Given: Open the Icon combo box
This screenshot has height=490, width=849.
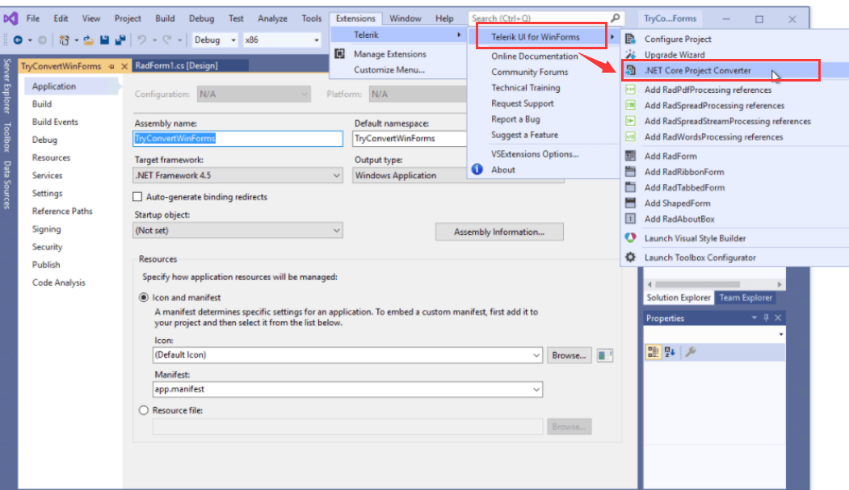Looking at the screenshot, I should [x=347, y=355].
